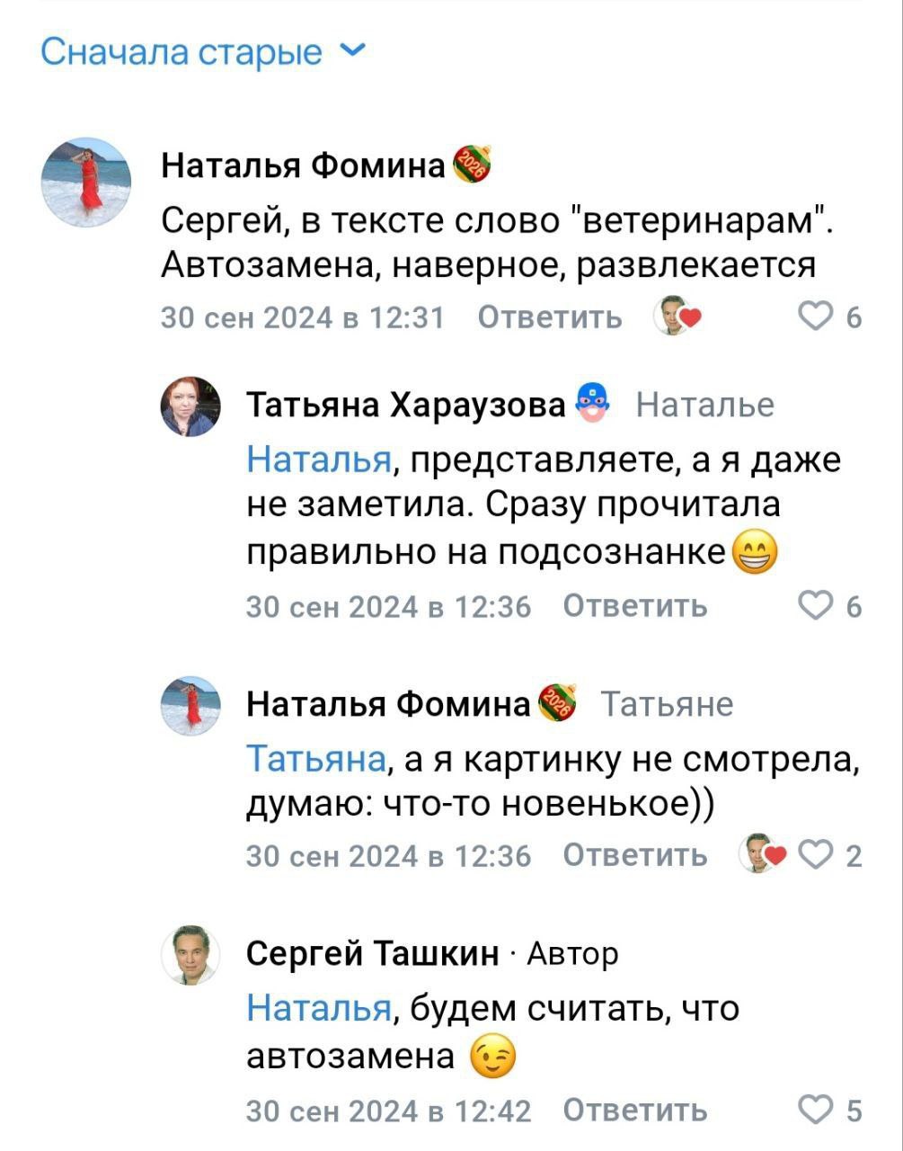903x1151 pixels.
Task: Reply to the comment posted at 12:31
Action: (549, 317)
